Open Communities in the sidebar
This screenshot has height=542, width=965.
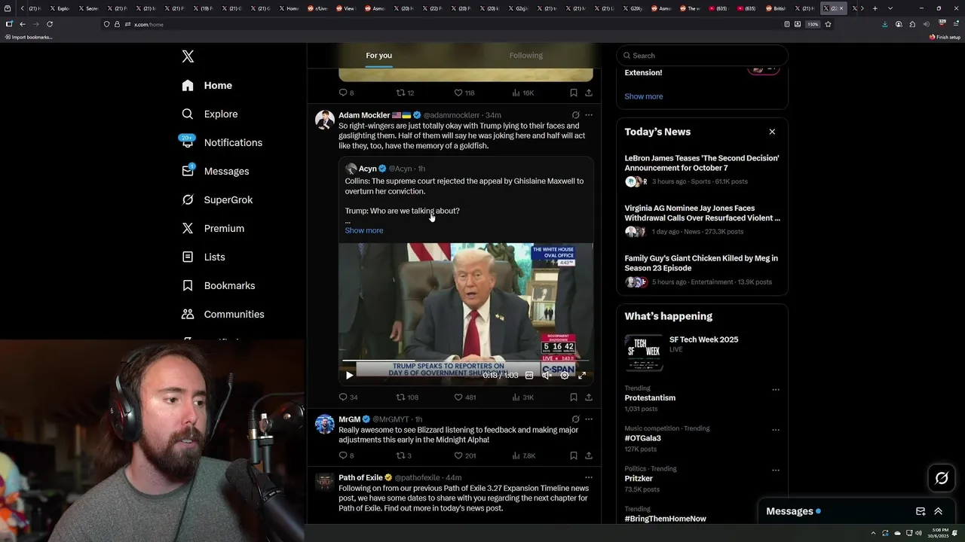click(223, 315)
